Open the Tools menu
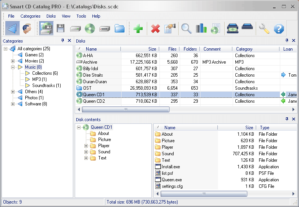Viewport: 299px width, 207px height. 81,16
